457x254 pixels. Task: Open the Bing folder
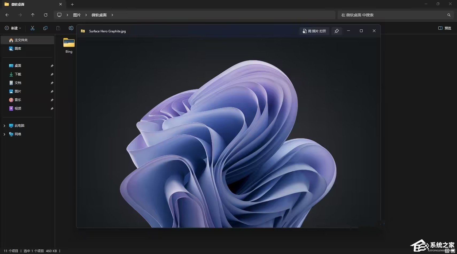pos(69,45)
